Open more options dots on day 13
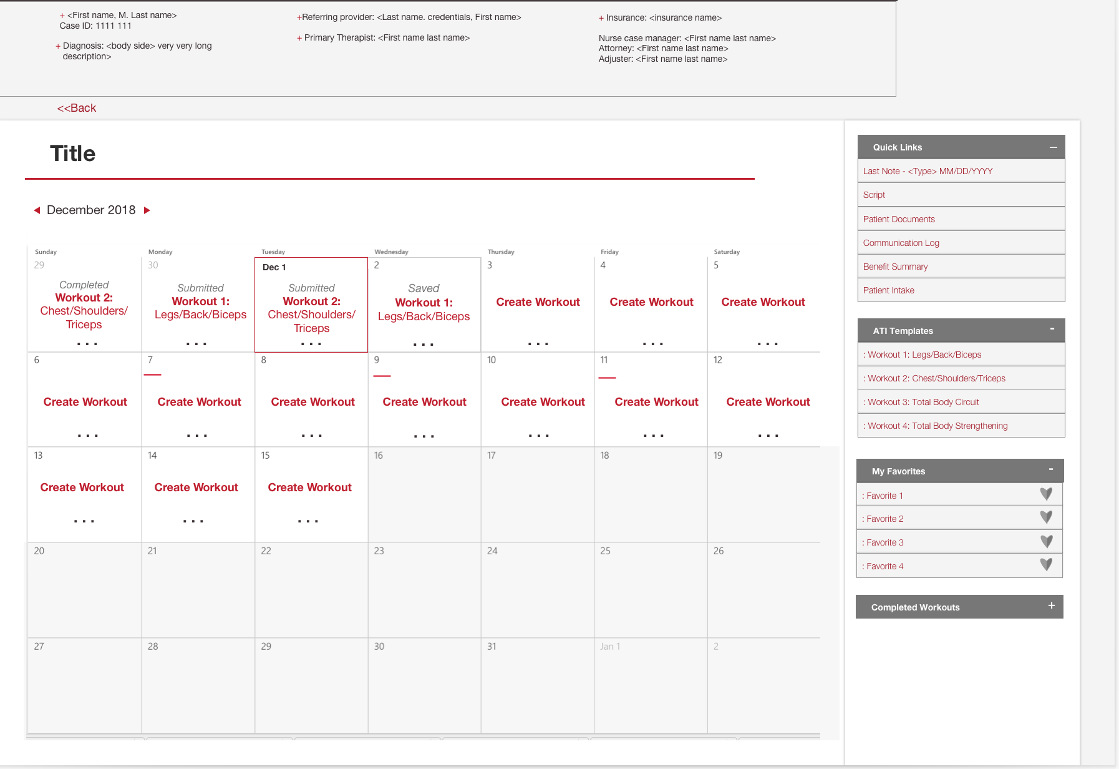 [84, 521]
